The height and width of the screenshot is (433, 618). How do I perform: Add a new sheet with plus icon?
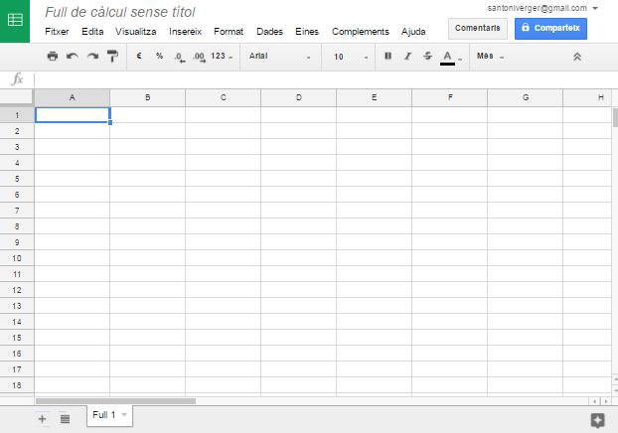coord(42,419)
